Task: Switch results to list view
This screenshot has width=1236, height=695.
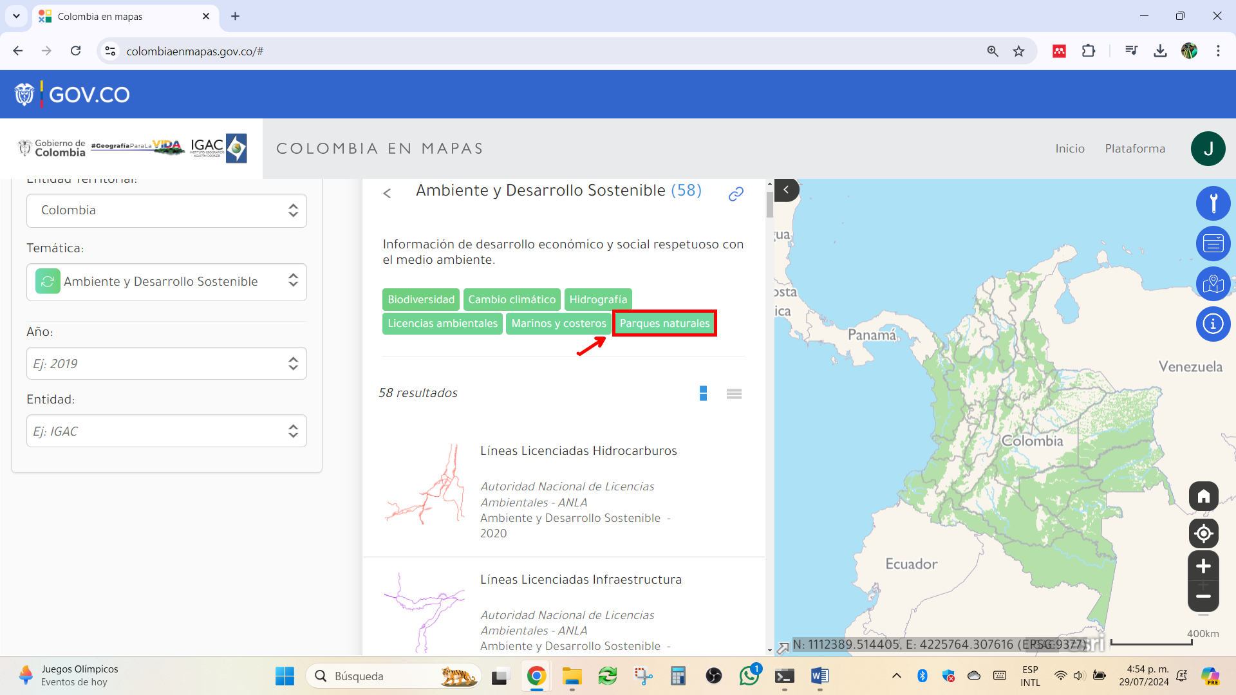Action: [734, 394]
